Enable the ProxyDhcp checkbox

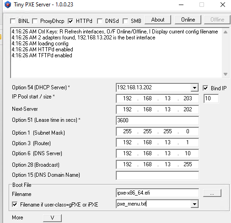pos(35,21)
